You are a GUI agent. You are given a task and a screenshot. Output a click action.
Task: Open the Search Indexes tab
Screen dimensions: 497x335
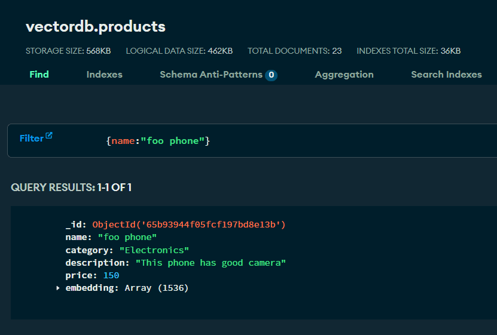446,75
